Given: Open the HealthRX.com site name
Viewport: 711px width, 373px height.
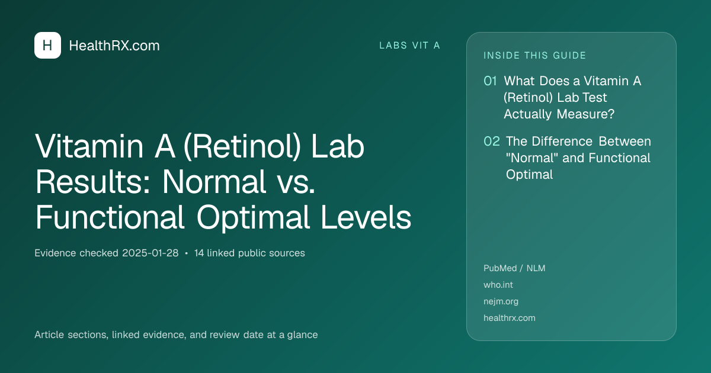Looking at the screenshot, I should [114, 46].
